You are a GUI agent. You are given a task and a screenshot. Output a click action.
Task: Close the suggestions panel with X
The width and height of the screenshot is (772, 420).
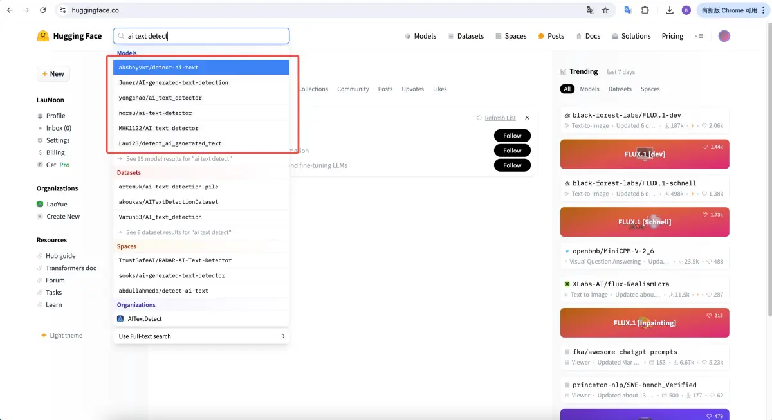(x=527, y=118)
